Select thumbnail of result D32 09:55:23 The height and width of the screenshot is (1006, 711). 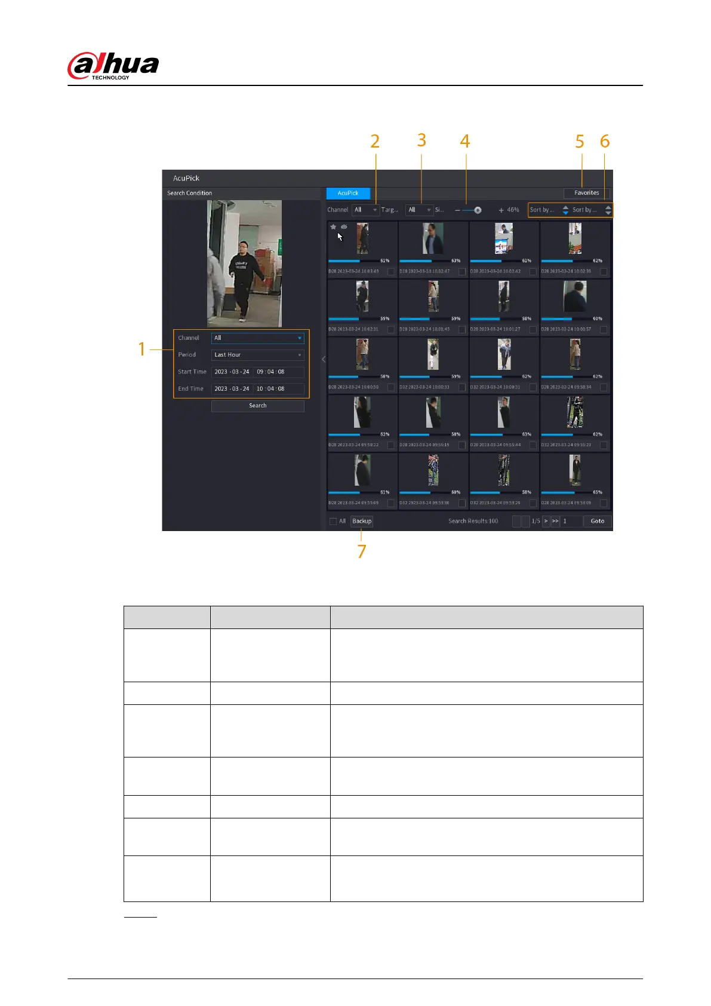click(x=575, y=412)
